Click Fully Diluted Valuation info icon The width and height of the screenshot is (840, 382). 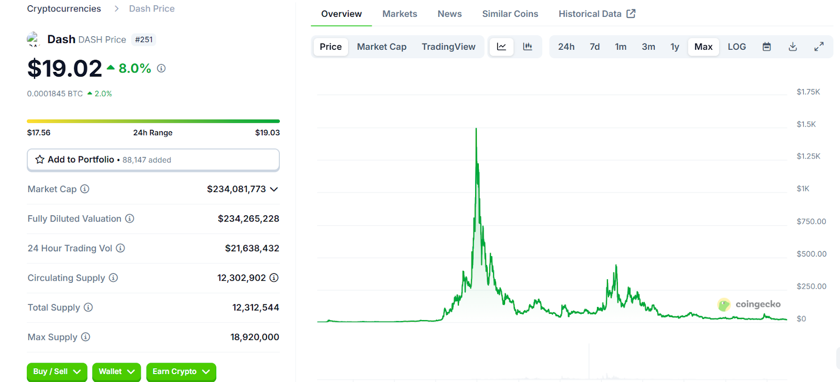click(130, 218)
